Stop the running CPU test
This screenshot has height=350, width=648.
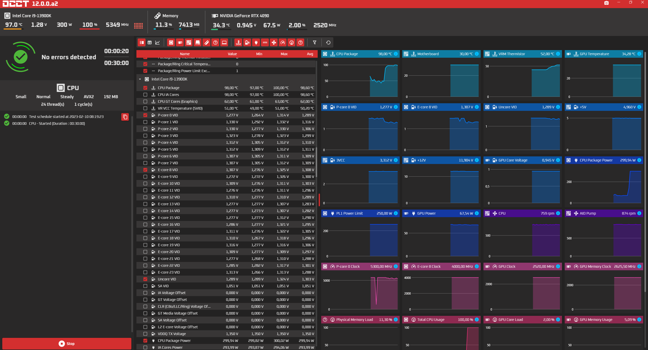[67, 343]
